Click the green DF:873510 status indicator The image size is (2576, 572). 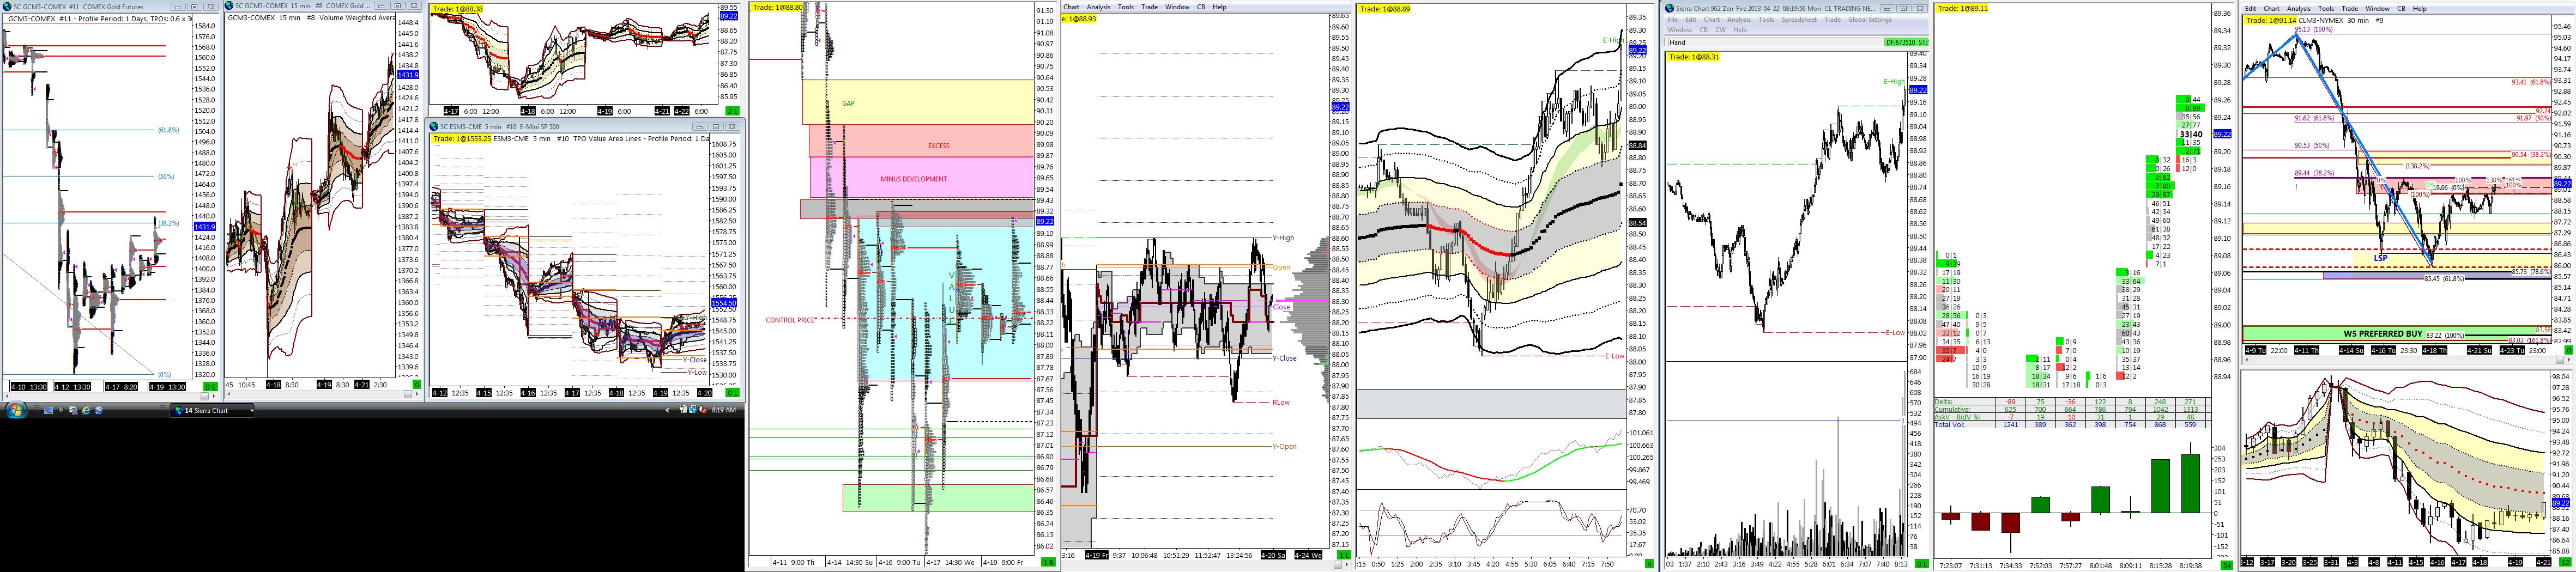tap(1907, 42)
